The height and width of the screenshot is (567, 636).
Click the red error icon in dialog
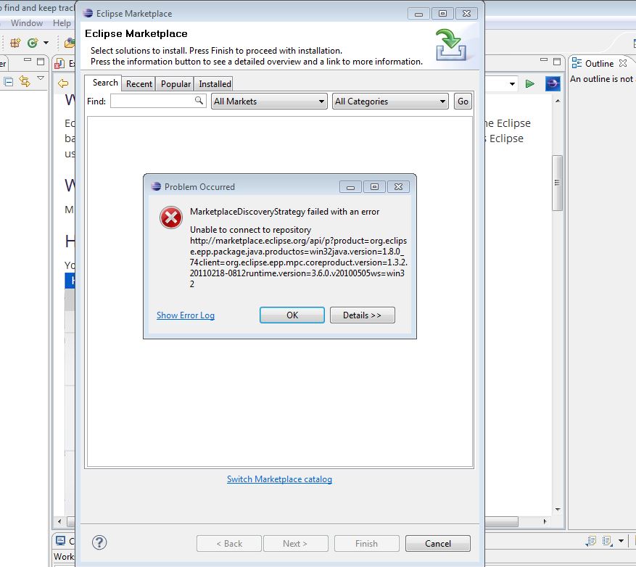pos(170,218)
